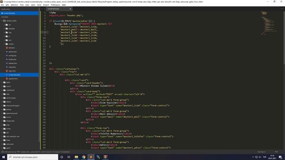Viewport: 285px width, 160px height.
Task: Expand the js folder
Action: coord(4,36)
